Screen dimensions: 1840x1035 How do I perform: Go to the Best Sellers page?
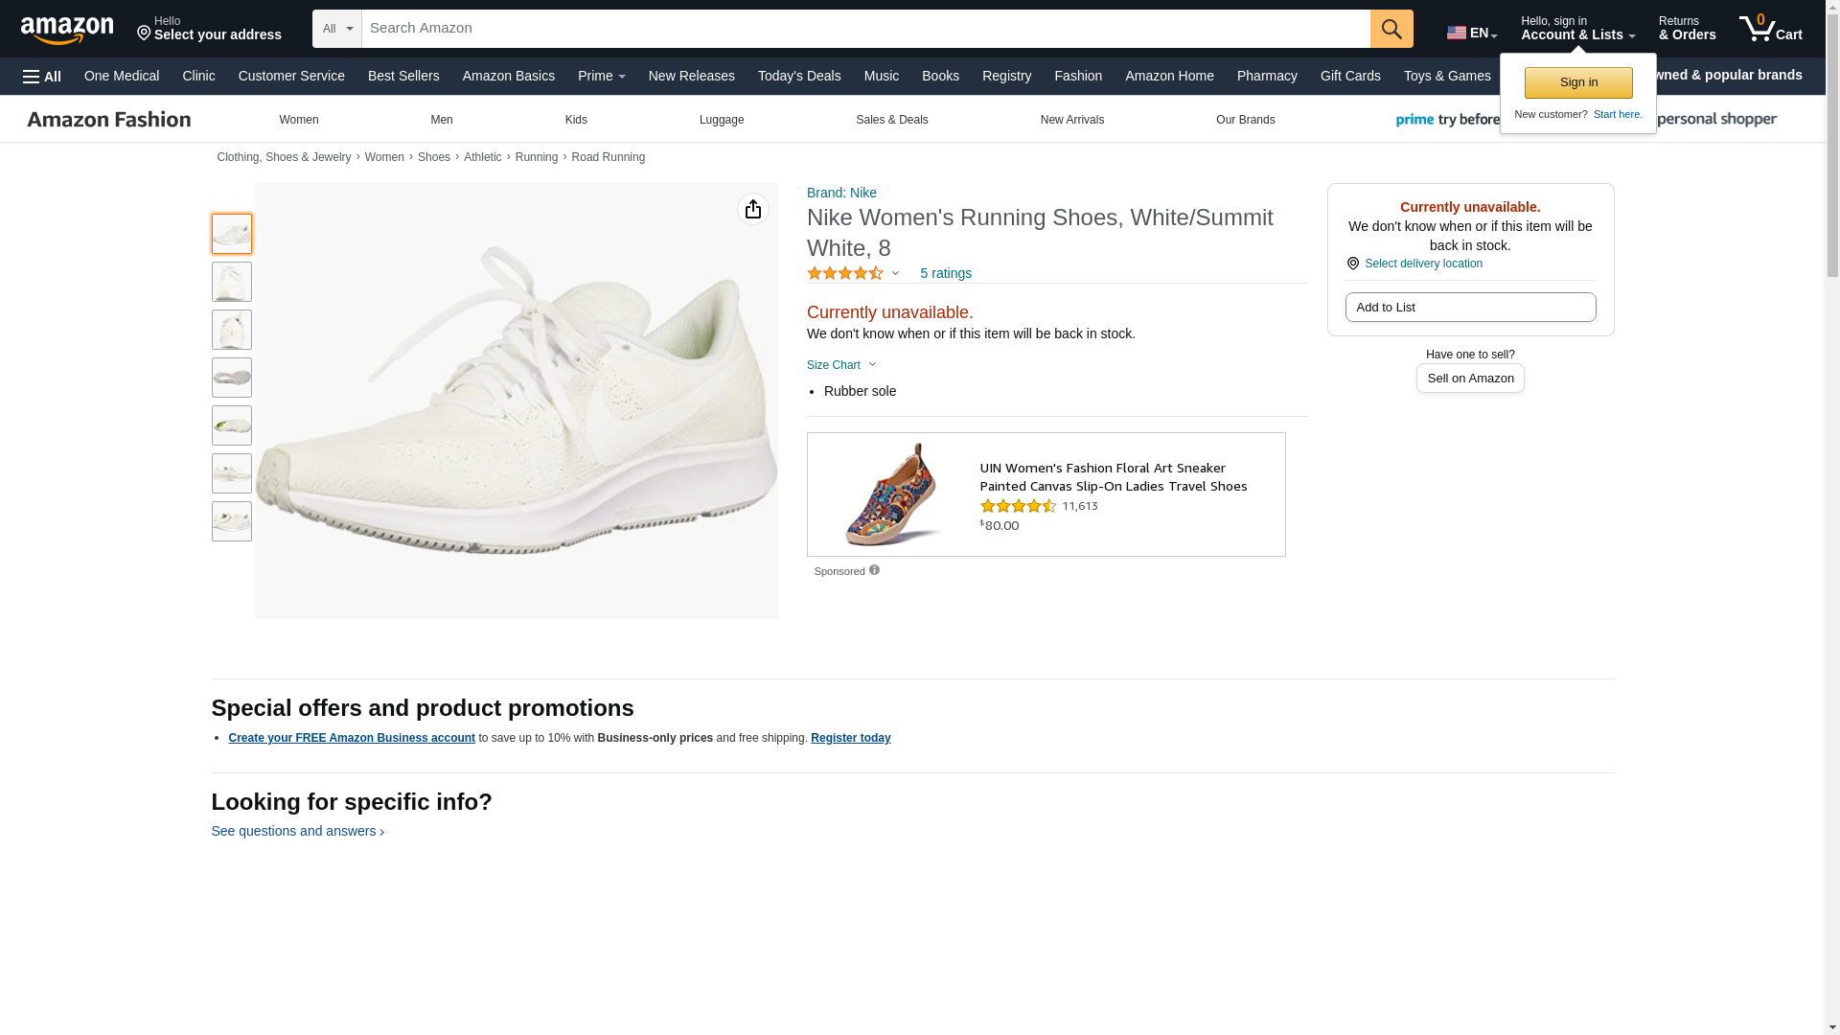point(403,76)
